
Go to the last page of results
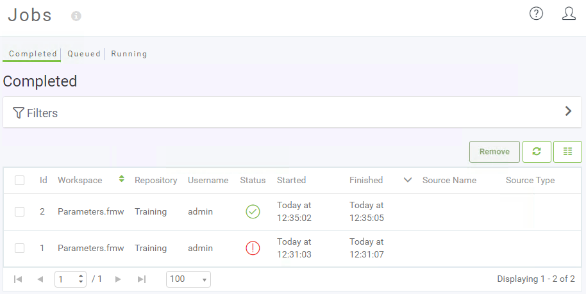[141, 279]
